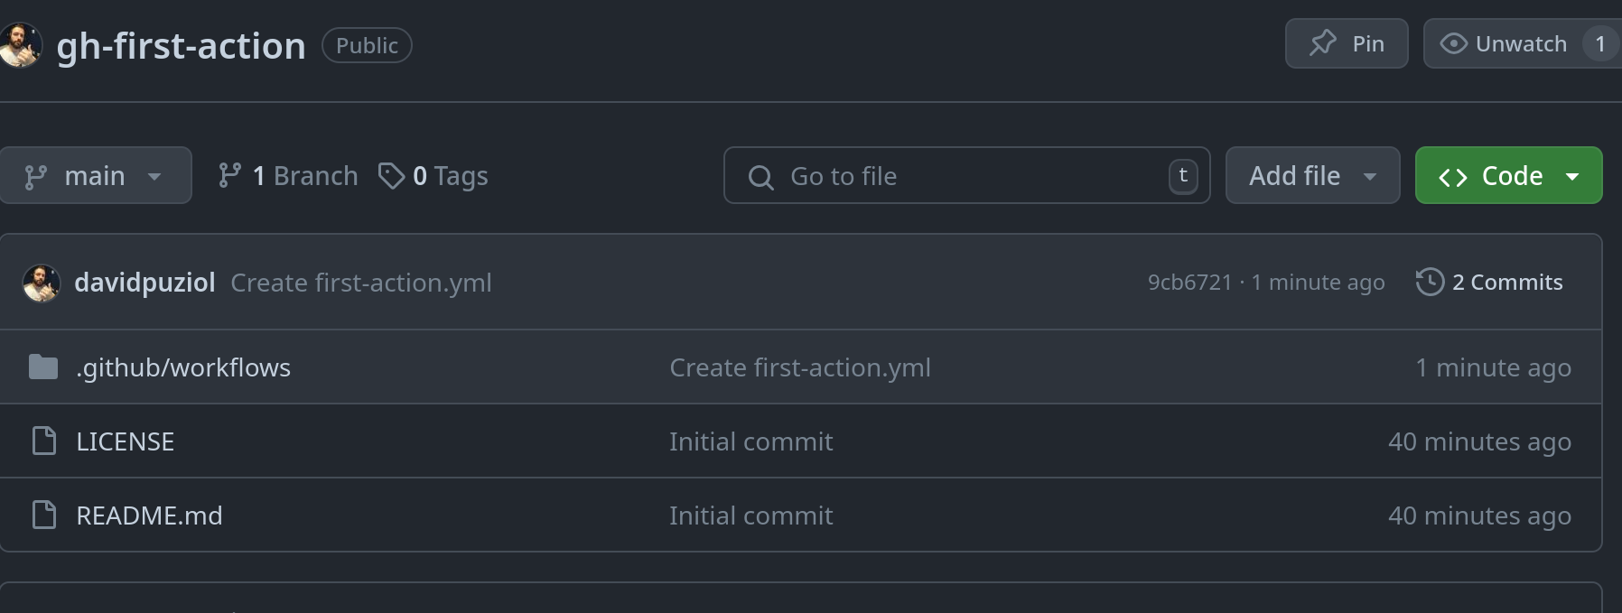This screenshot has width=1622, height=613.
Task: Expand the Add file dropdown
Action: [1311, 175]
